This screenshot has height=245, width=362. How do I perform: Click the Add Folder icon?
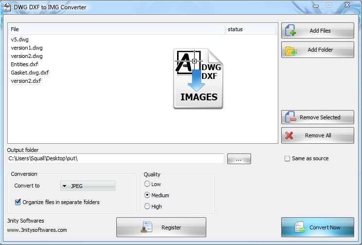[x=290, y=50]
